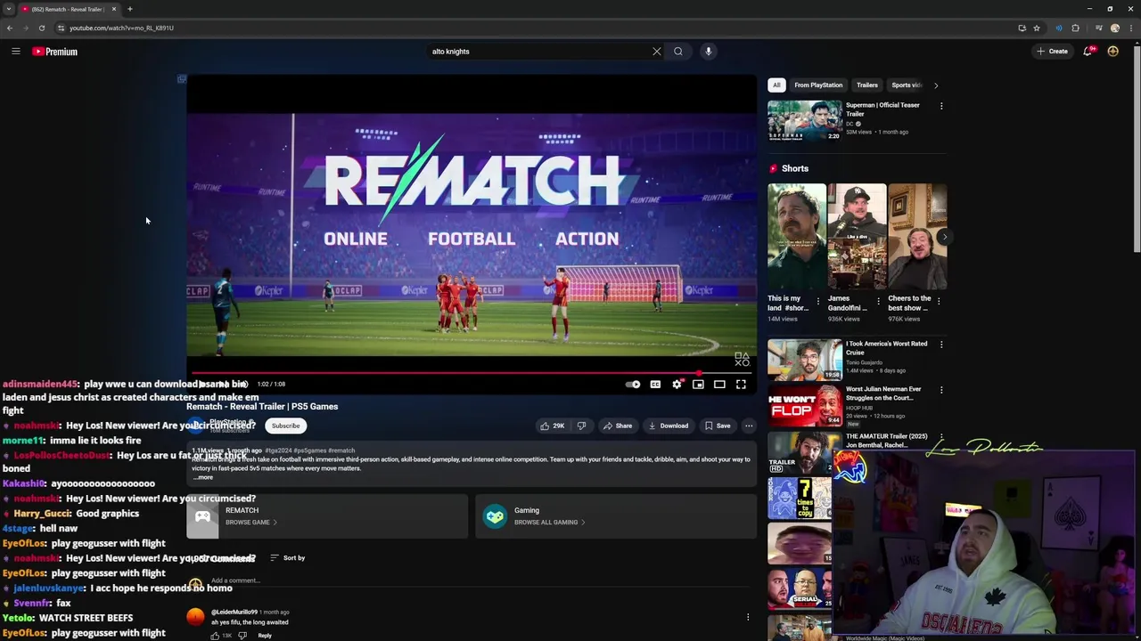Run search with the magnifier button

[x=678, y=52]
